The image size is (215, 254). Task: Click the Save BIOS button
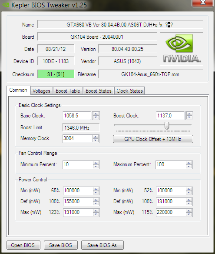point(61,245)
